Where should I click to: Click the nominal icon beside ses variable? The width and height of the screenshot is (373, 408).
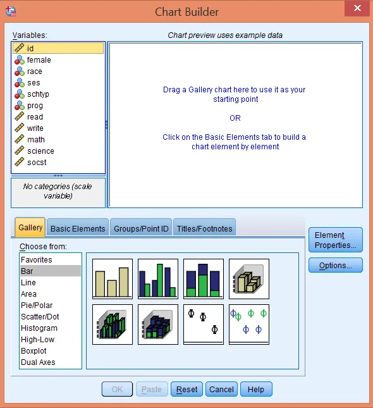(19, 83)
